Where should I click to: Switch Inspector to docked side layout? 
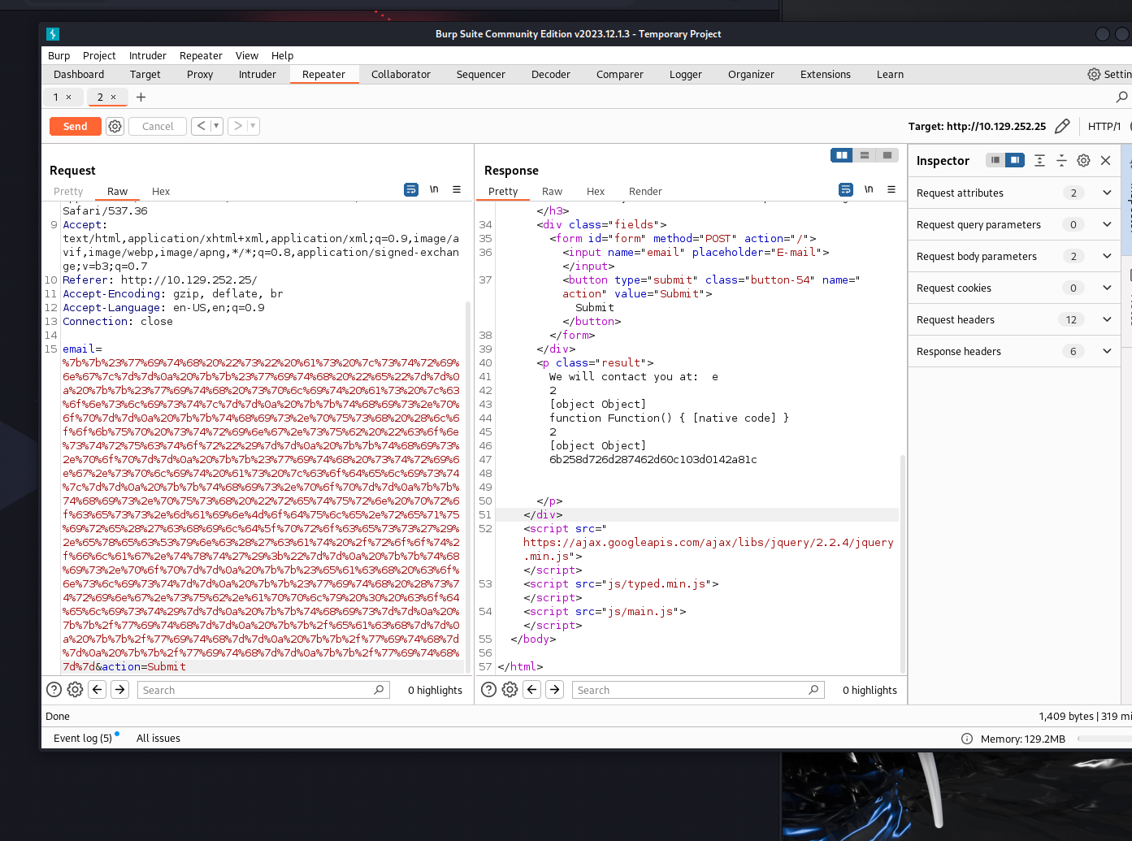coord(1015,160)
